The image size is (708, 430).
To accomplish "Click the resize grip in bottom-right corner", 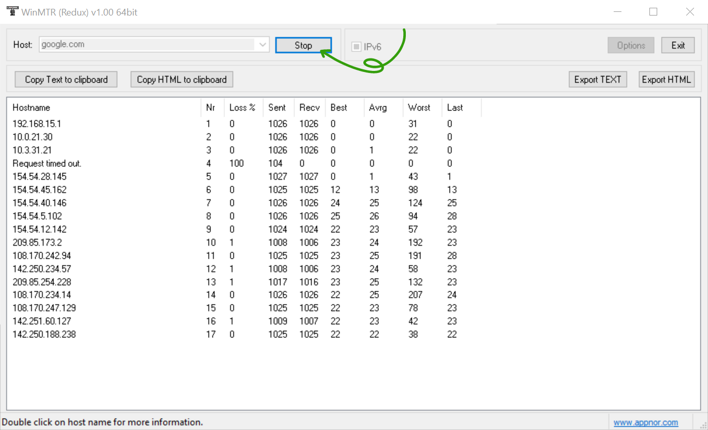I will 702,424.
